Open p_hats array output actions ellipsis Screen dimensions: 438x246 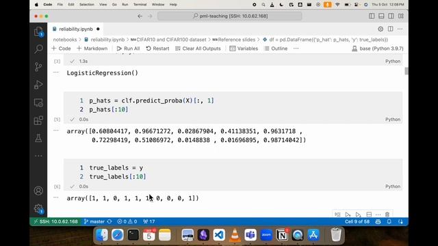coord(56,131)
